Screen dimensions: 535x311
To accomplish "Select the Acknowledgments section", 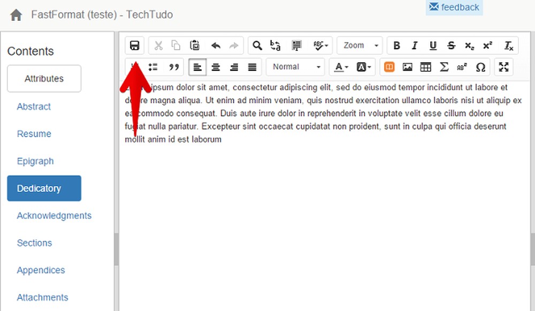I will [x=54, y=215].
